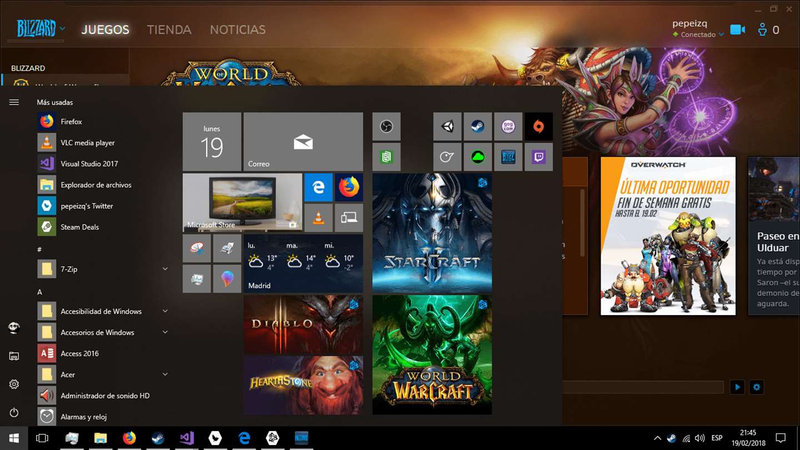
Task: Open the Overwatch free weekend promo card
Action: pos(668,236)
